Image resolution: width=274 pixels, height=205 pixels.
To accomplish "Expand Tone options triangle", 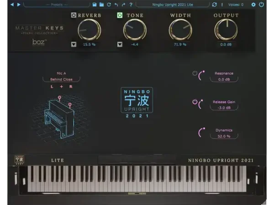I will 120,44.
